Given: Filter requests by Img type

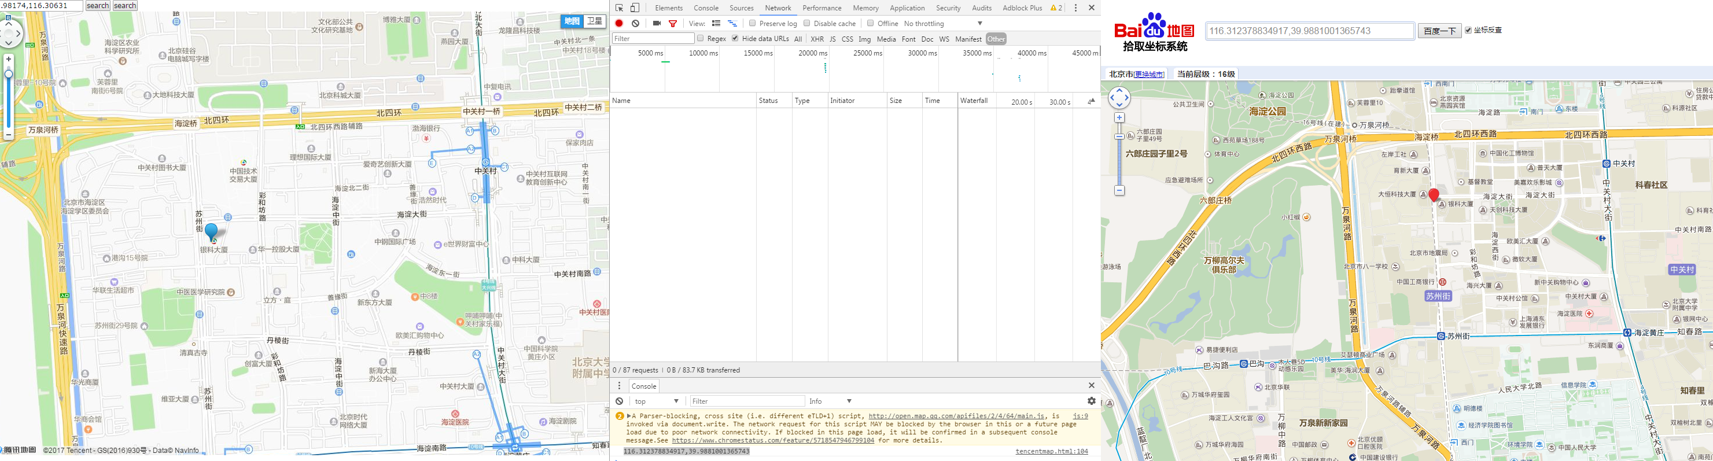Looking at the screenshot, I should coord(864,39).
